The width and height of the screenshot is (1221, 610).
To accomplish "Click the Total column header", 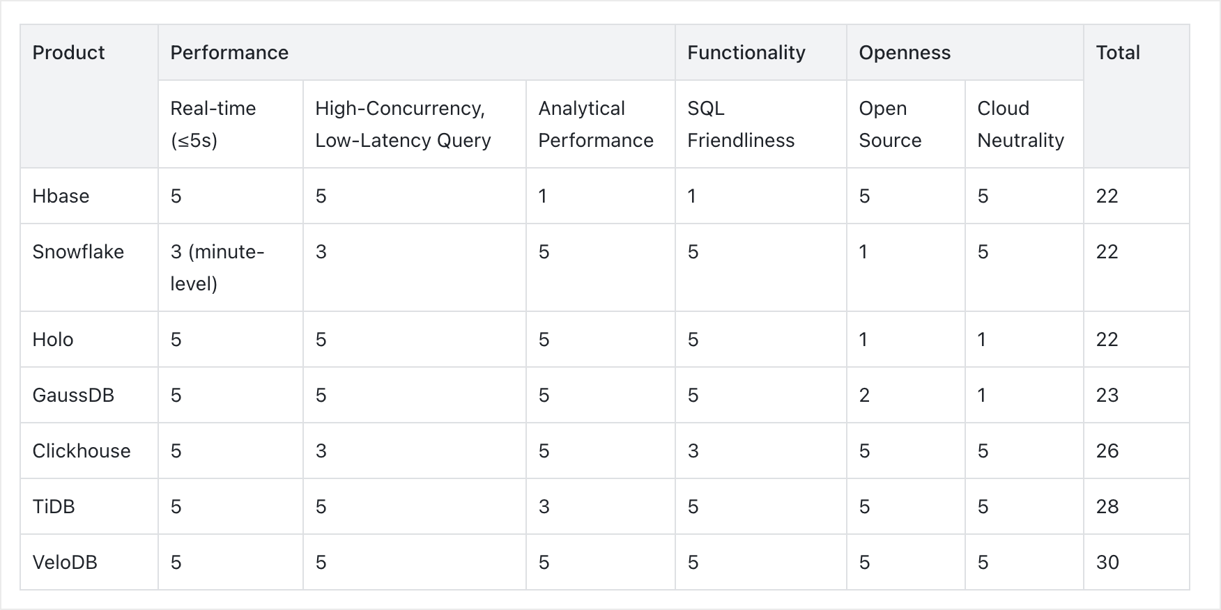I will (1117, 53).
